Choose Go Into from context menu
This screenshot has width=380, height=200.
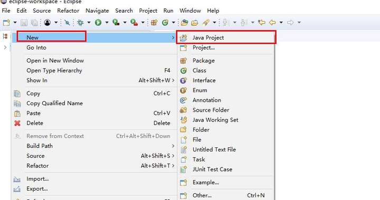click(94, 47)
